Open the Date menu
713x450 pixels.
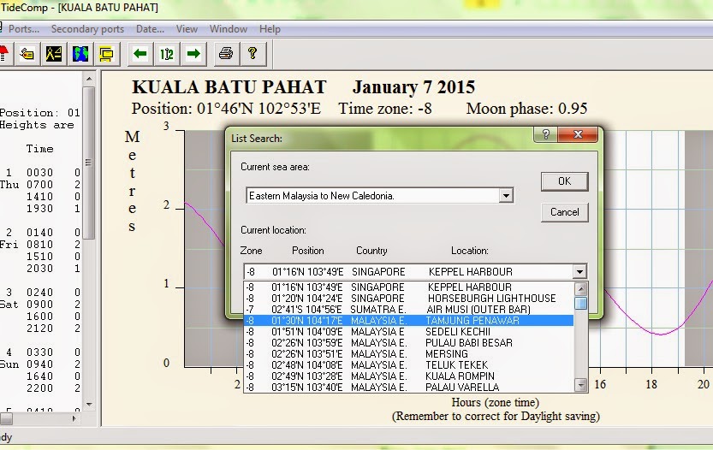150,29
